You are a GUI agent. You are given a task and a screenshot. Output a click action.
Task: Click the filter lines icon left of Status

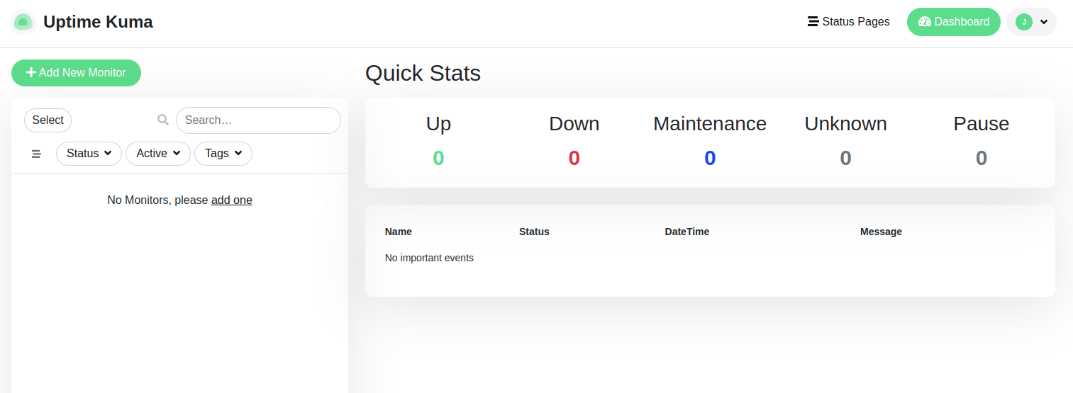[36, 154]
